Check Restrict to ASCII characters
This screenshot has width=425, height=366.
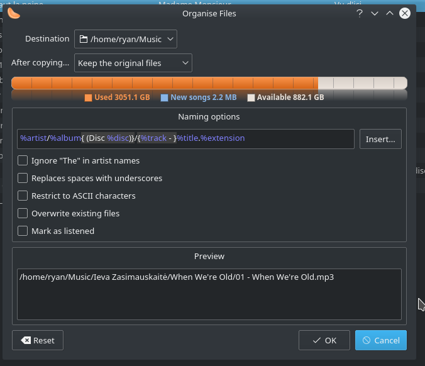[x=23, y=196]
